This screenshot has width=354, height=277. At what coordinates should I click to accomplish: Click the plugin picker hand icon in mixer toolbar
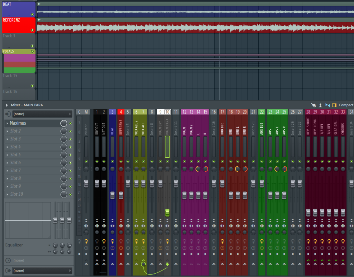pyautogui.click(x=313, y=105)
